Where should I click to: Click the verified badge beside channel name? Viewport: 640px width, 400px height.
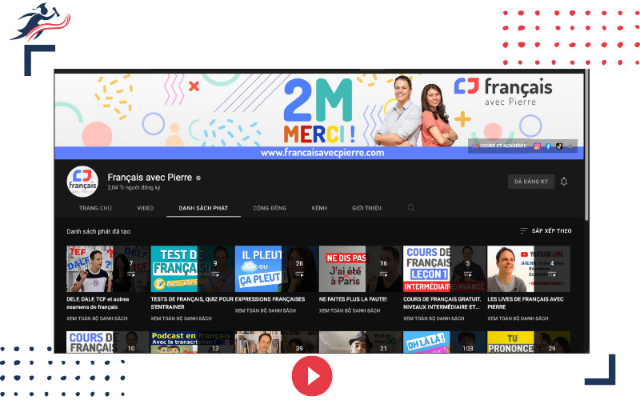pyautogui.click(x=198, y=178)
